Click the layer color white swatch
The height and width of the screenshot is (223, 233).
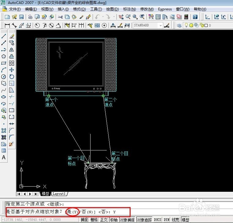coord(206,25)
